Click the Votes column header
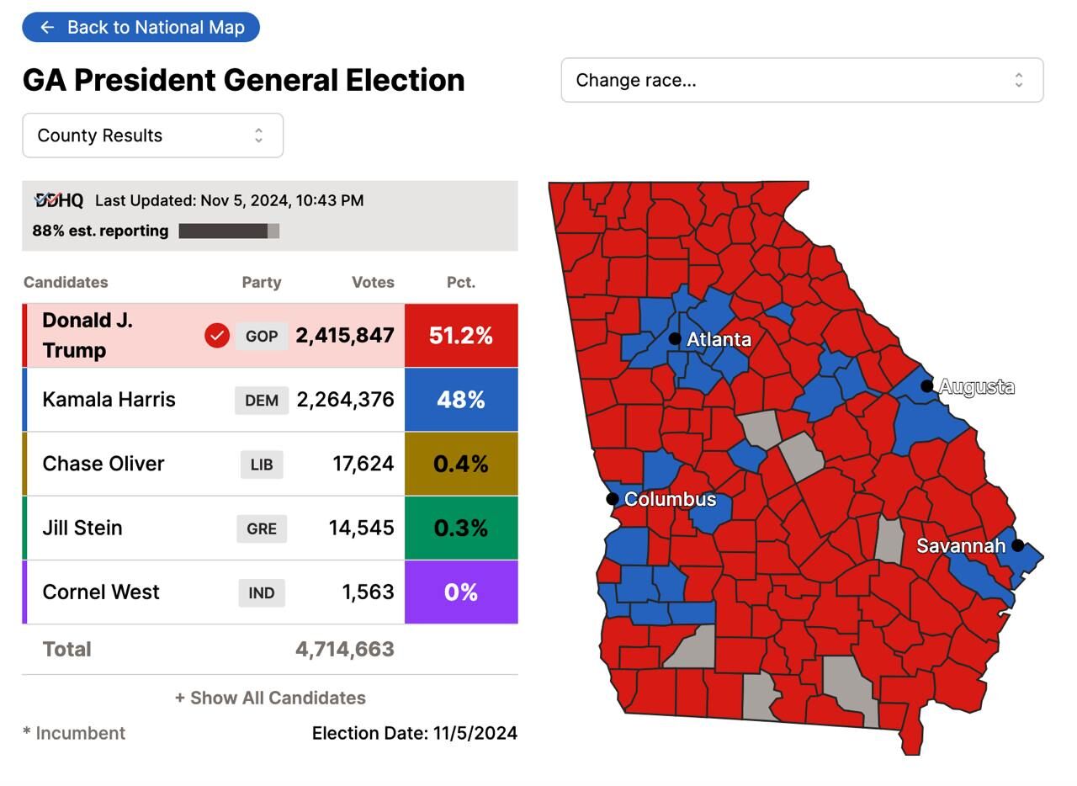Image resolution: width=1077 pixels, height=786 pixels. (373, 282)
